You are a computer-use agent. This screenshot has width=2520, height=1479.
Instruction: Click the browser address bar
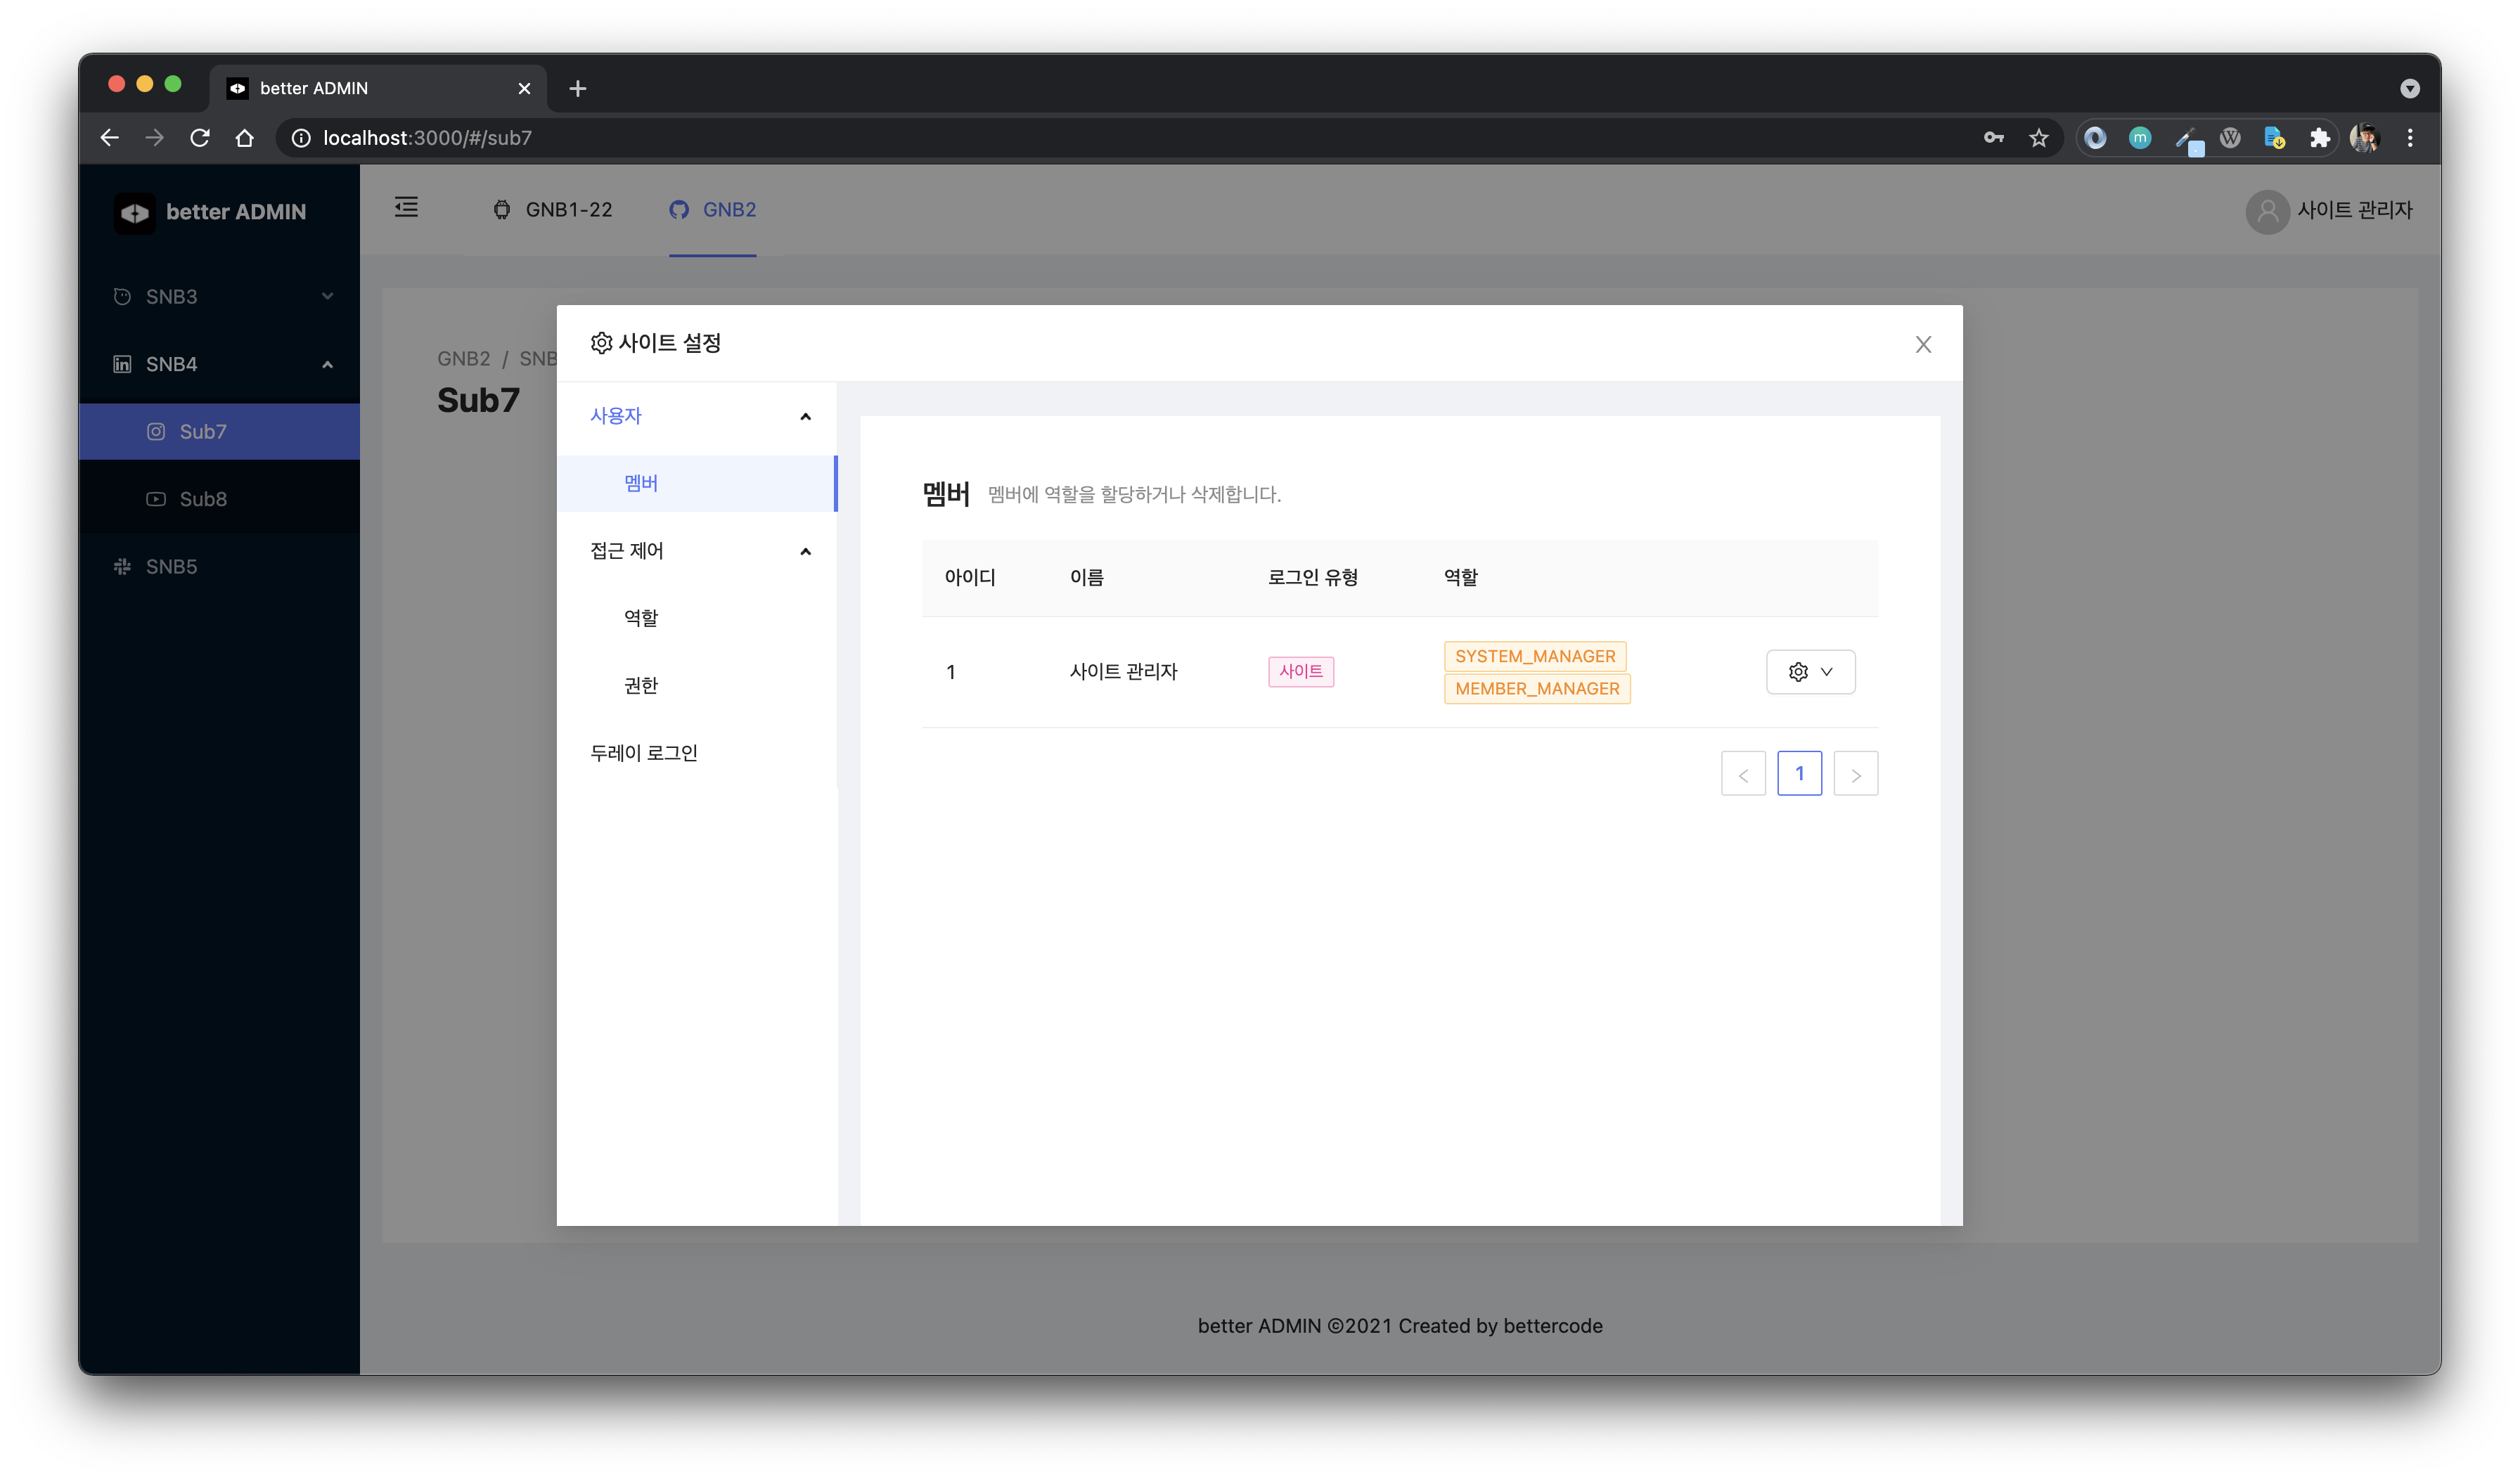(x=700, y=137)
